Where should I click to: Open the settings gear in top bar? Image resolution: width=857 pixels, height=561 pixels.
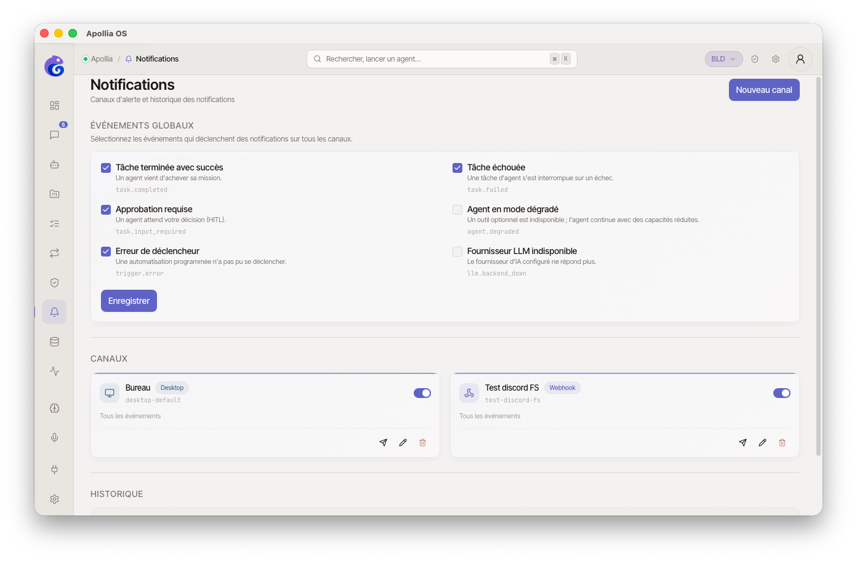[776, 59]
